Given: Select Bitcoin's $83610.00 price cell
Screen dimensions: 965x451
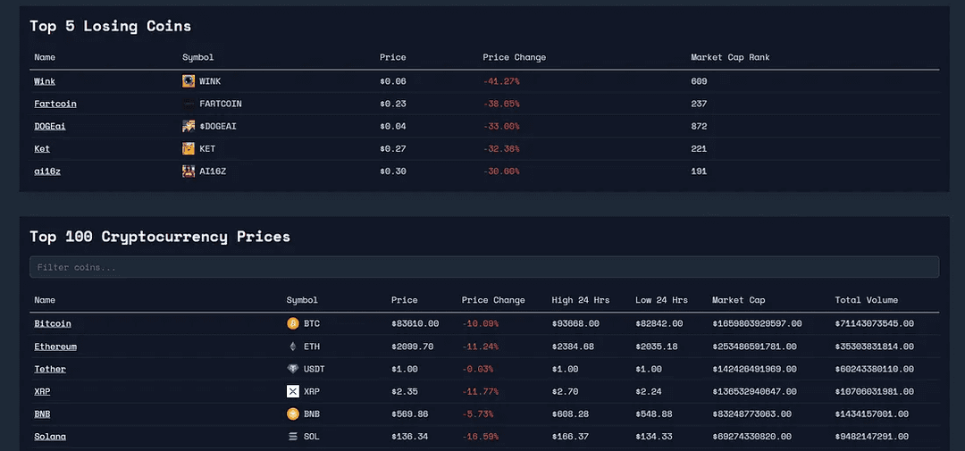Looking at the screenshot, I should [415, 323].
